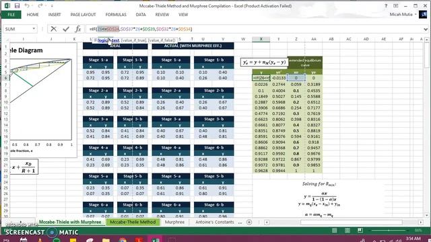Click the vertical scrollbar up arrow
Viewport: 431px width, 242px height.
pyautogui.click(x=426, y=40)
